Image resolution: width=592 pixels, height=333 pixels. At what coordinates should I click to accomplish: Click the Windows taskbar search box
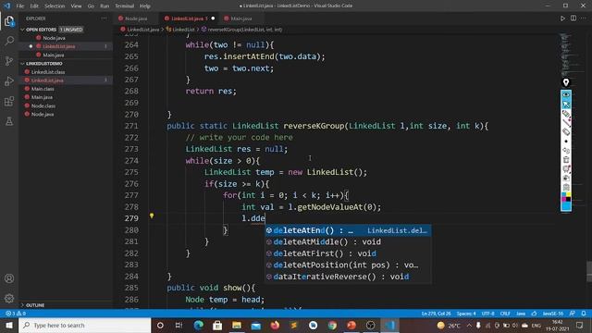click(x=84, y=325)
